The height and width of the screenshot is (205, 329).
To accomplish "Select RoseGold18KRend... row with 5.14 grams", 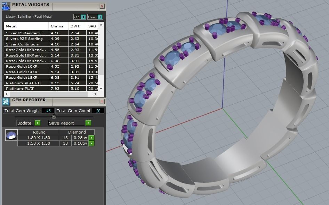I will tap(51, 55).
